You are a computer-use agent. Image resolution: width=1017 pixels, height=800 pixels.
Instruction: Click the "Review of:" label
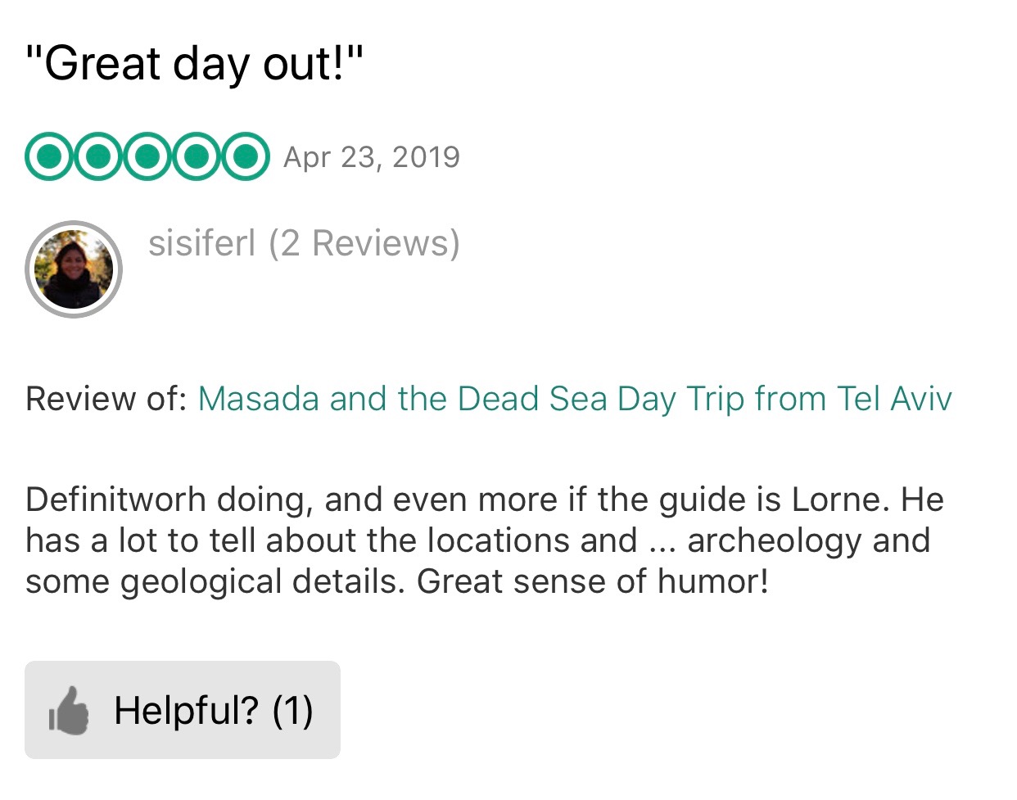click(106, 399)
